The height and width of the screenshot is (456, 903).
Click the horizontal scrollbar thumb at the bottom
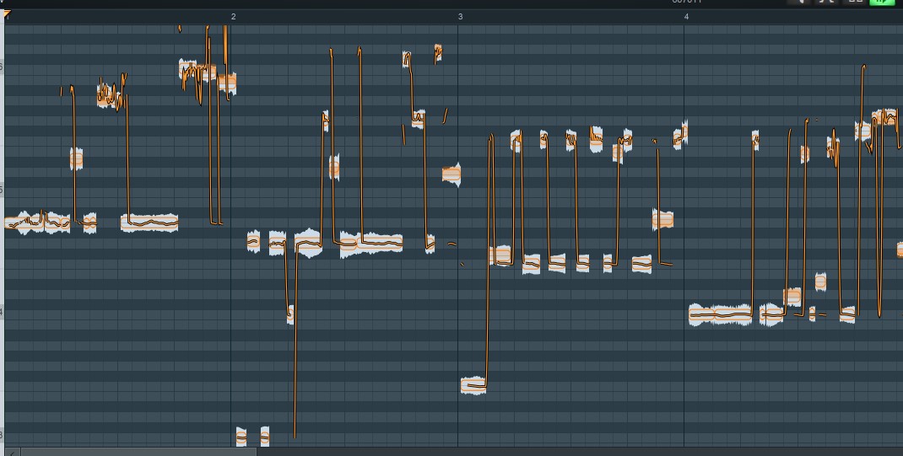point(135,452)
